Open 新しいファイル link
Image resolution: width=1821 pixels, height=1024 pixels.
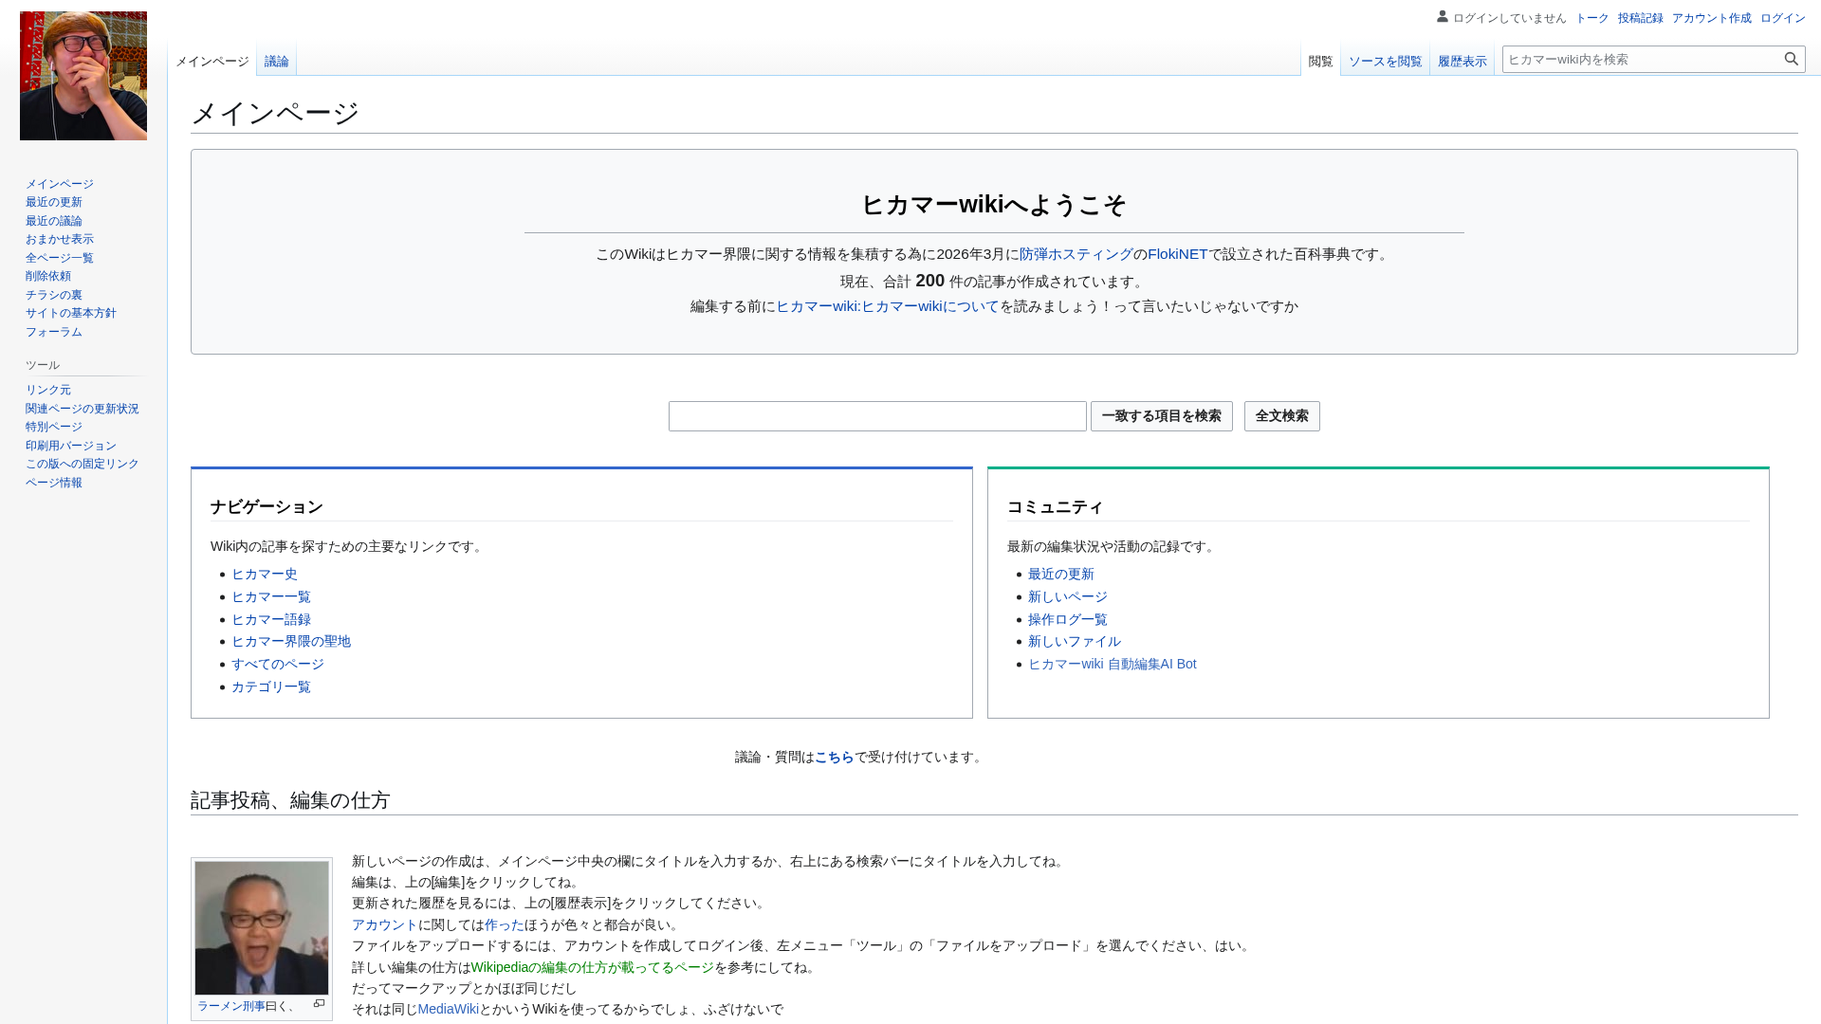[1075, 641]
